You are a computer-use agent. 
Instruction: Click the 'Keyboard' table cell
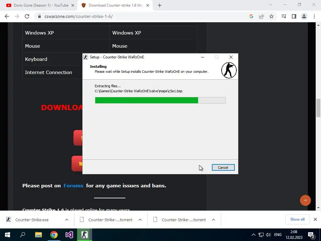[x=53, y=59]
